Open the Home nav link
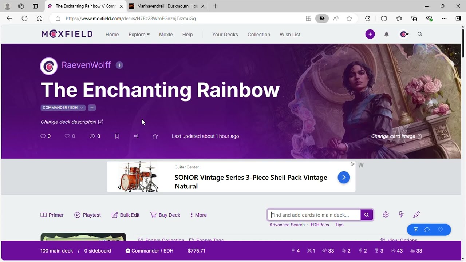This screenshot has width=466, height=262. point(112,35)
